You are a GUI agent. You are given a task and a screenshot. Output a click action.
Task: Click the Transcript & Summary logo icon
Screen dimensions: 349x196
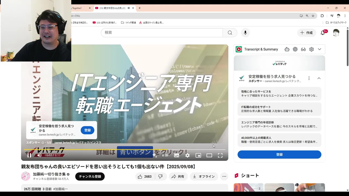tap(239, 49)
